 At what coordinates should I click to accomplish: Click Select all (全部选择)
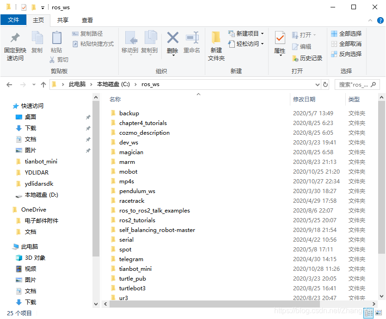coord(346,33)
